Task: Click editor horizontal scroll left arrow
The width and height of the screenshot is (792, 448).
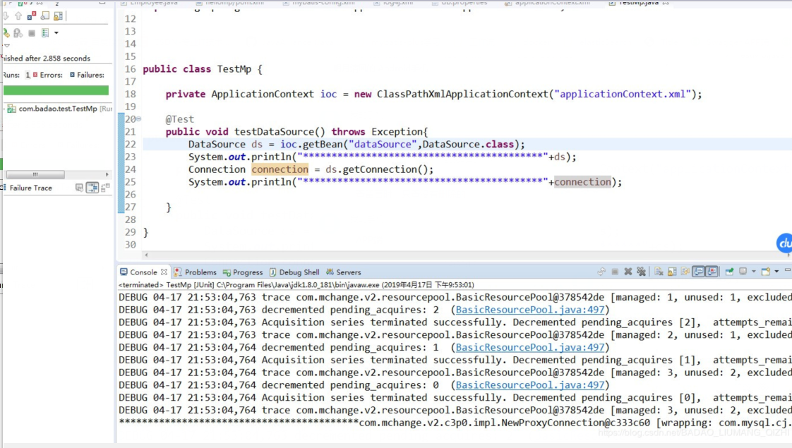Action: (x=147, y=255)
